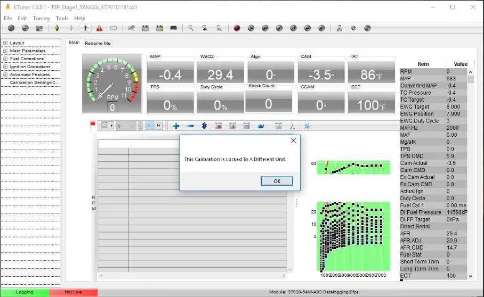The height and width of the screenshot is (297, 484).
Task: Click the blue plus Increase icon
Action: coord(176,126)
